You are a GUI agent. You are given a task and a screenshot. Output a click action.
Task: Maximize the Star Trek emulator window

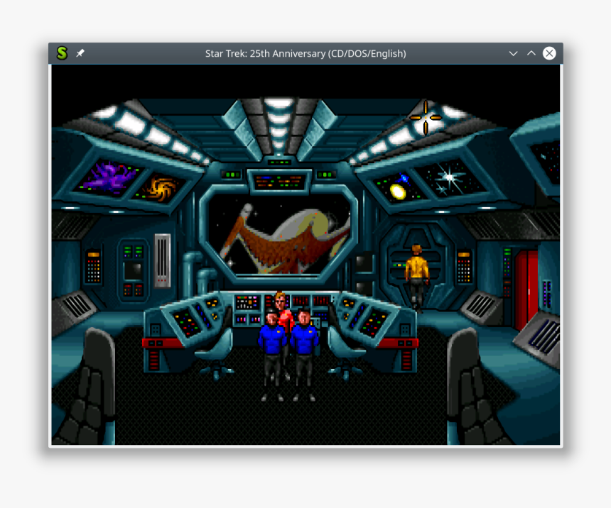(x=531, y=53)
